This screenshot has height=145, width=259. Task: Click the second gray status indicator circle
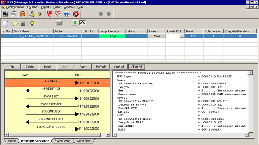click(x=109, y=14)
